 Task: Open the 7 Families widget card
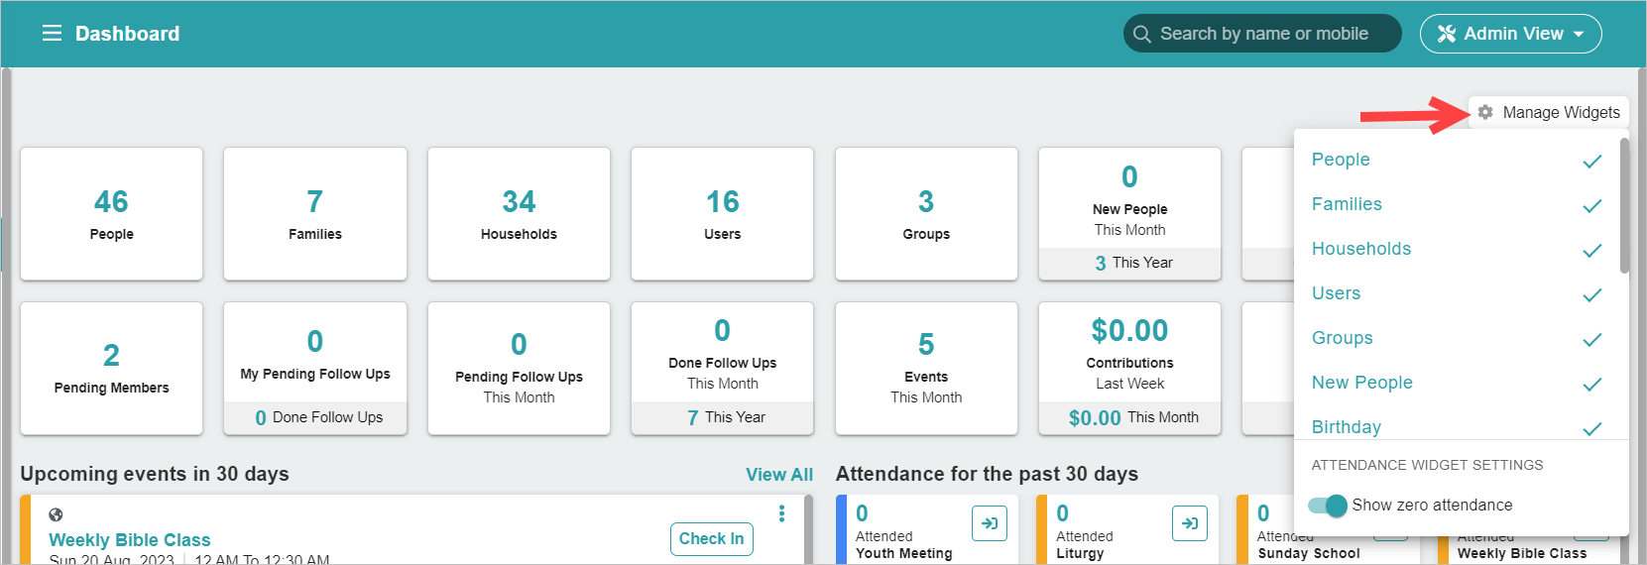pos(315,214)
